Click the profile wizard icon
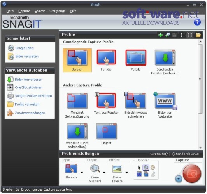The image size is (207, 194). [168, 35]
